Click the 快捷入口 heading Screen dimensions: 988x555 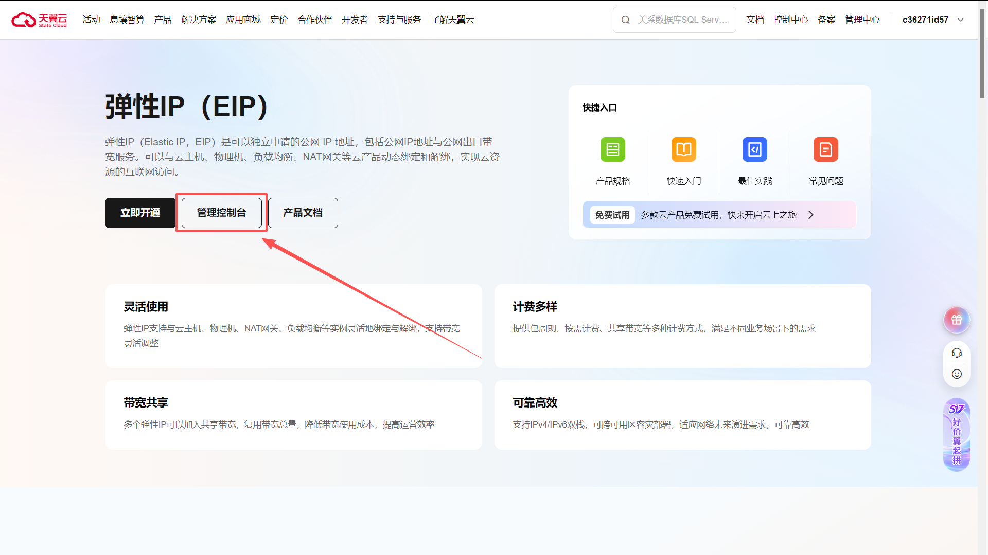click(600, 107)
